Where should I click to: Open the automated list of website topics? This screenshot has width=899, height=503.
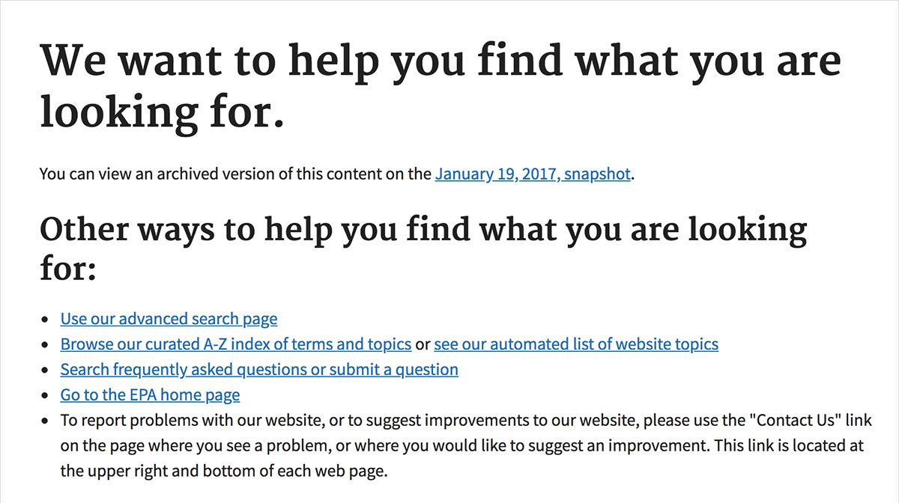575,344
